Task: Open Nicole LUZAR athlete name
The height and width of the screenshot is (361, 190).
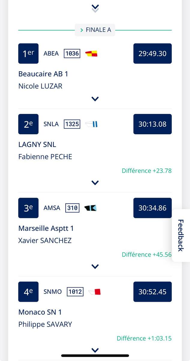Action: (x=40, y=86)
